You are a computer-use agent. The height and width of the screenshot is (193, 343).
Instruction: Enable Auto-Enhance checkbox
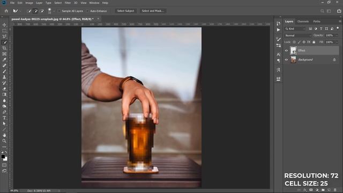click(88, 11)
